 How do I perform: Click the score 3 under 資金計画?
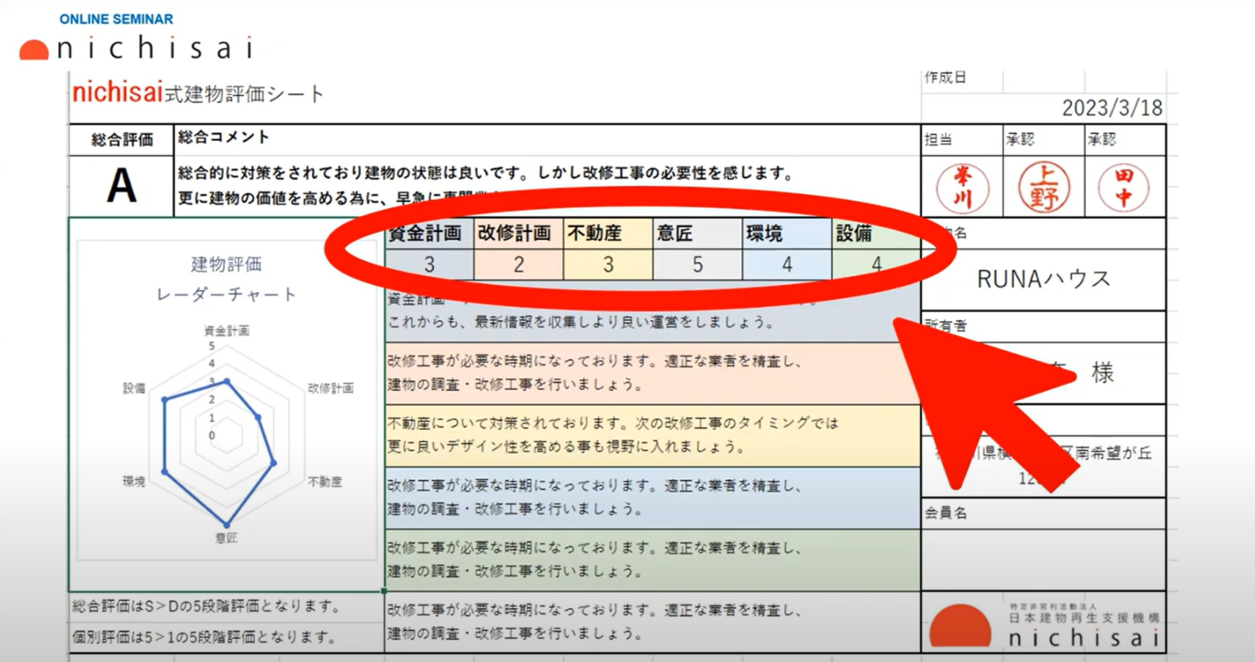pyautogui.click(x=429, y=264)
